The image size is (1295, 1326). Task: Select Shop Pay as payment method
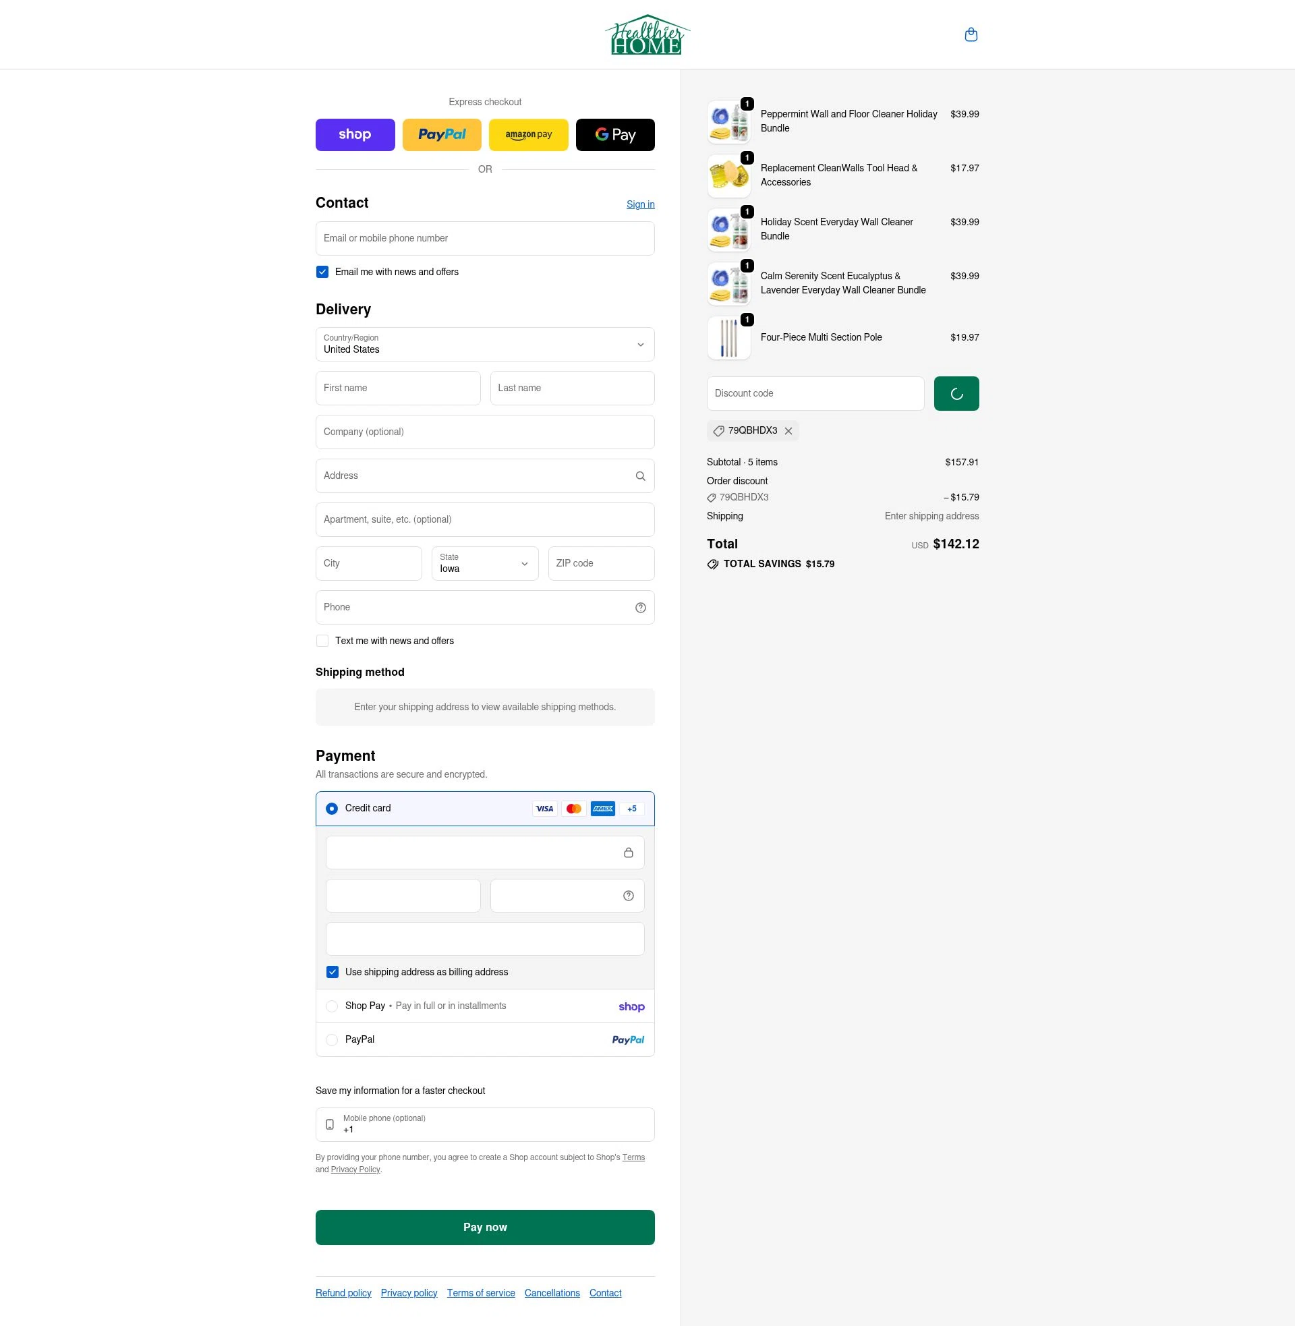point(332,1006)
